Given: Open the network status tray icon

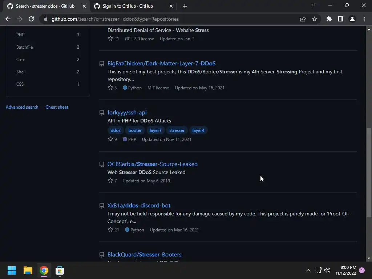Looking at the screenshot, I should 318,270.
